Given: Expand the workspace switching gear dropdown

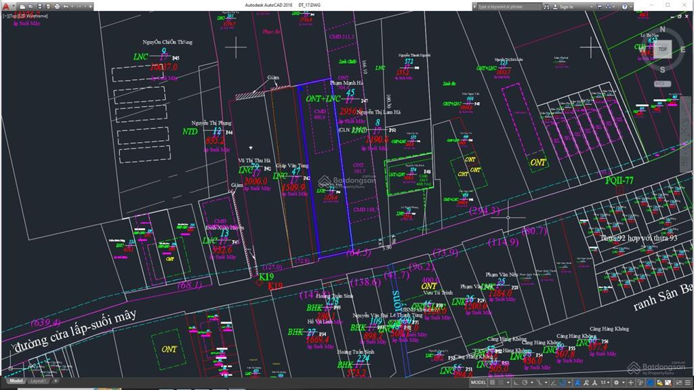Looking at the screenshot, I should 624,383.
